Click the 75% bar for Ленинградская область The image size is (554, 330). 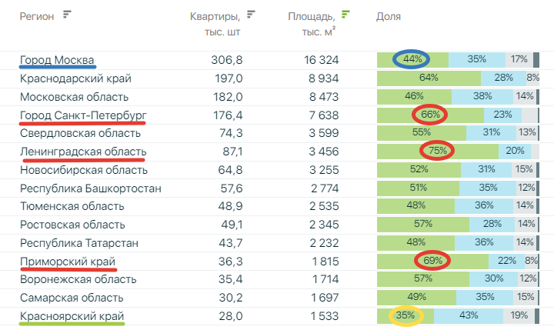coord(438,152)
